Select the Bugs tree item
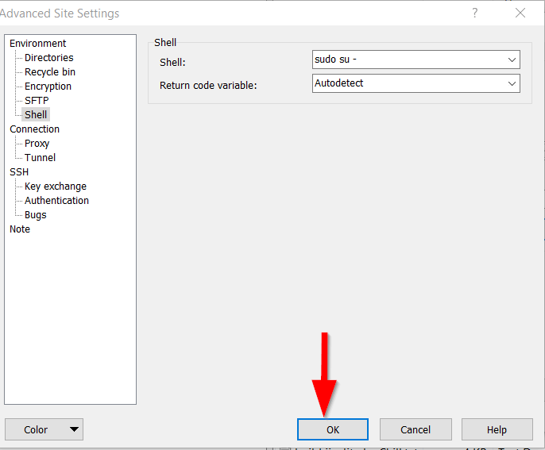545x450 pixels. pyautogui.click(x=36, y=215)
